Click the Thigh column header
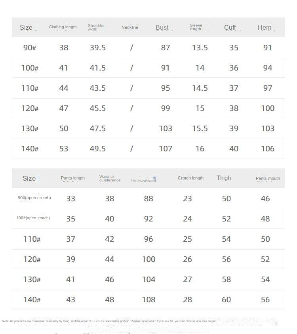 point(224,178)
